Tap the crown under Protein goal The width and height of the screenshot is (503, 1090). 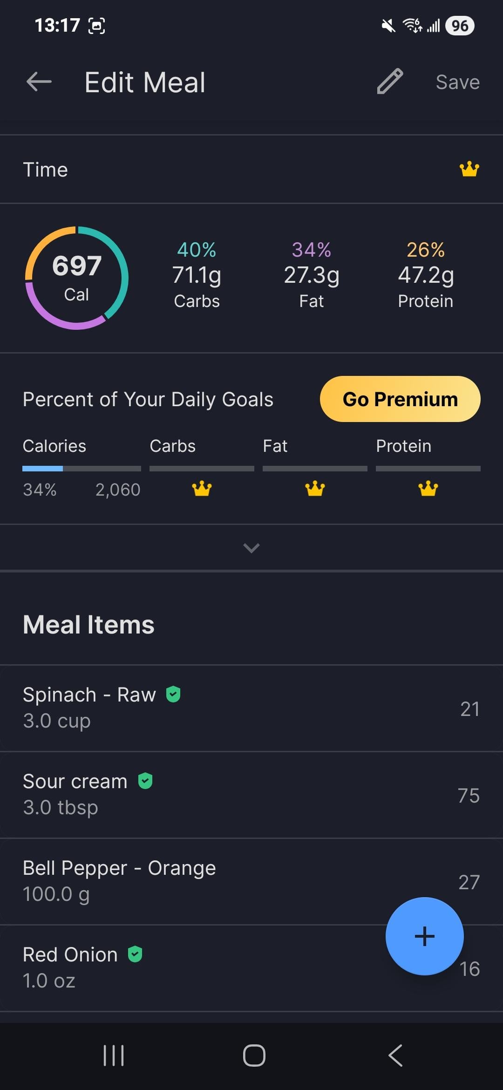point(428,489)
